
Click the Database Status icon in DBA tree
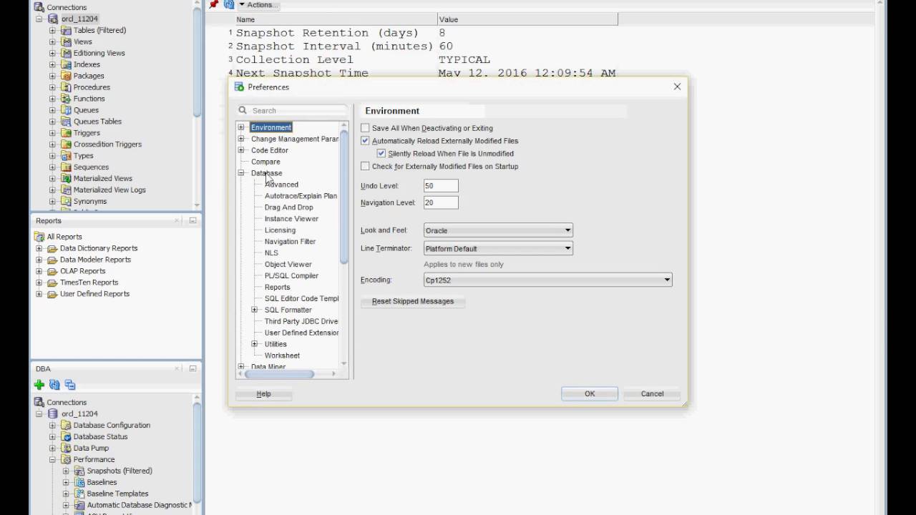click(66, 437)
